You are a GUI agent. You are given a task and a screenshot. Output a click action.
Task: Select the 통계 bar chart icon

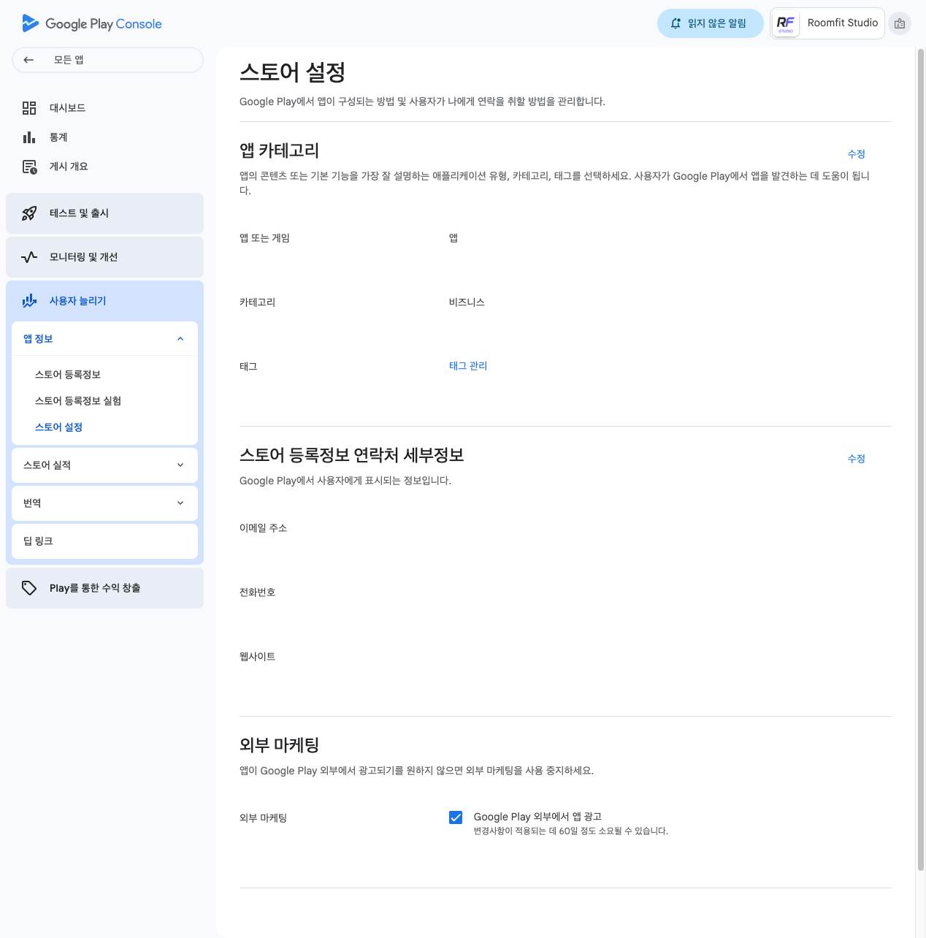[x=29, y=137]
